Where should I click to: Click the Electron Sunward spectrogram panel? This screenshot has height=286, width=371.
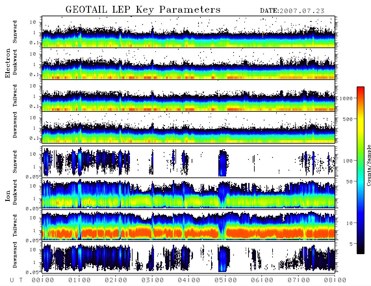pos(188,32)
